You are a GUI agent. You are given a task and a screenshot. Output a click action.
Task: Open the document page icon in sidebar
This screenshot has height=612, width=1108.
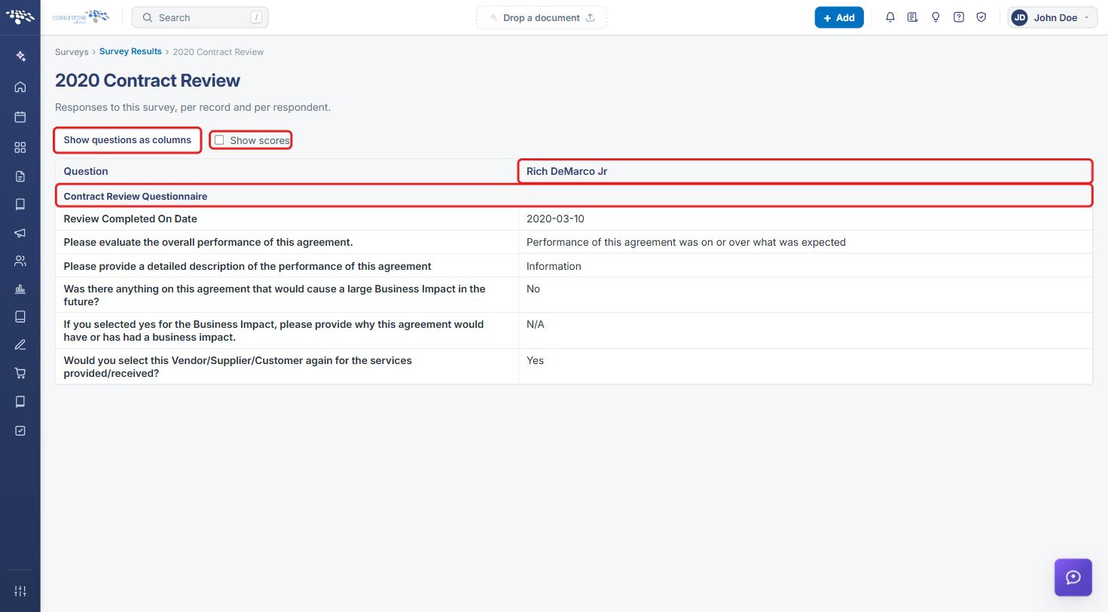(20, 176)
